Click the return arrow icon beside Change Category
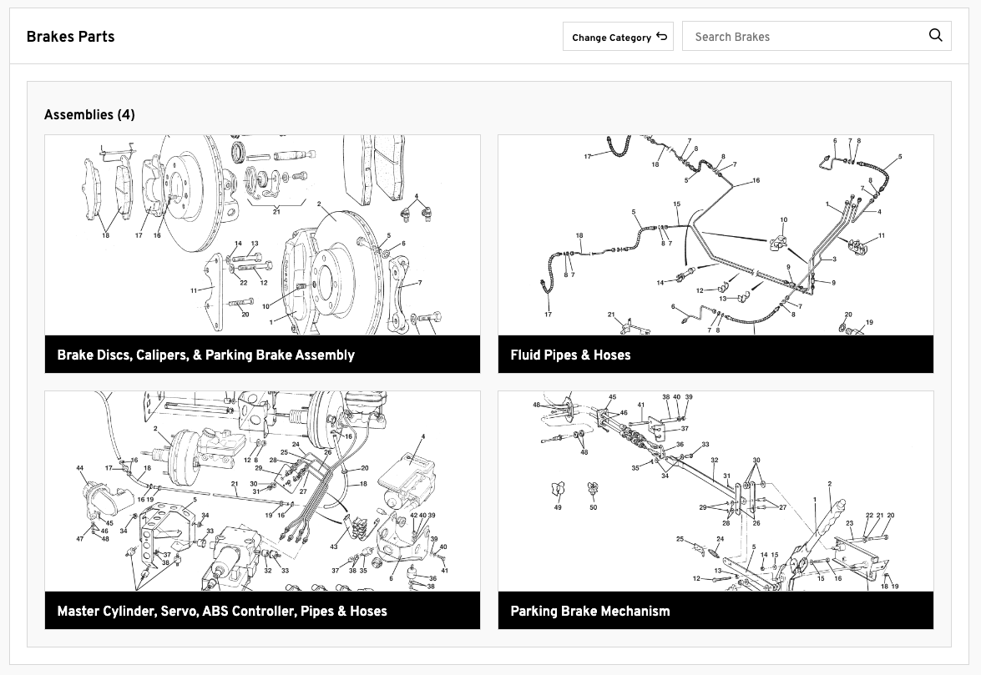Image resolution: width=981 pixels, height=675 pixels. (662, 36)
